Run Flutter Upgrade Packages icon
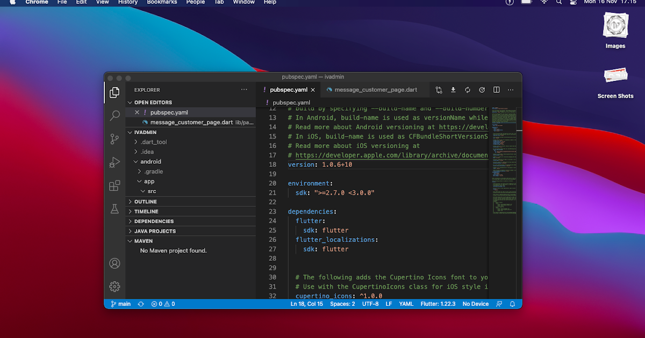 pos(467,90)
